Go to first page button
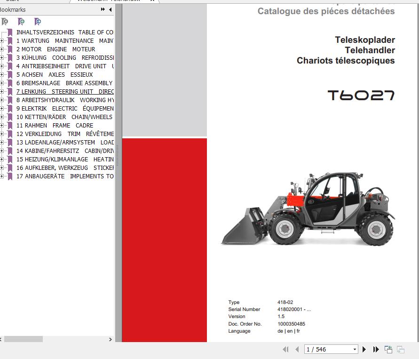The width and height of the screenshot is (419, 359). [285, 349]
